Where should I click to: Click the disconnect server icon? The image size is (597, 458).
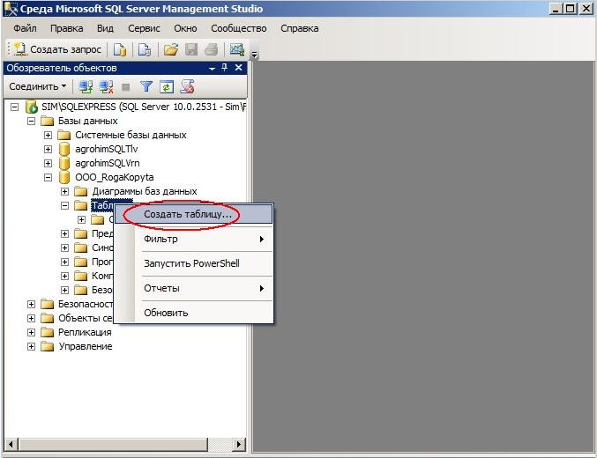point(106,86)
